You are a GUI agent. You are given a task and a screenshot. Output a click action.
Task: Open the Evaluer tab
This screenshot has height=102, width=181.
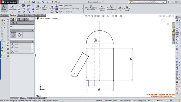(21, 15)
